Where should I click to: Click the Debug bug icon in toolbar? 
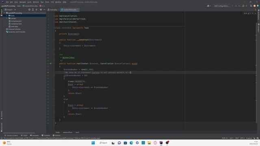236,6
